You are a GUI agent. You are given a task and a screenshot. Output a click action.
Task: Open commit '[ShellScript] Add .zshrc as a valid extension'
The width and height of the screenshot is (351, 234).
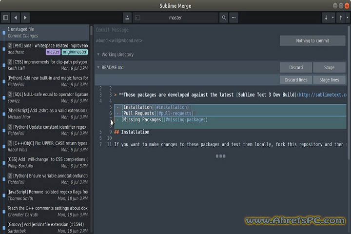(45, 114)
